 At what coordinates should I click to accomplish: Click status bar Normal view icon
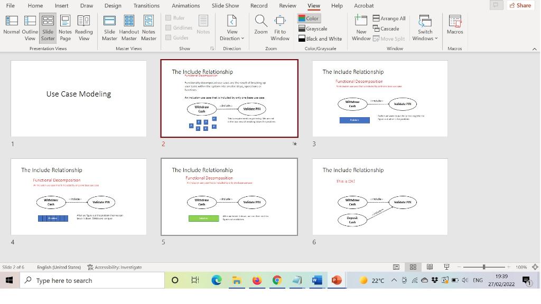[396, 267]
